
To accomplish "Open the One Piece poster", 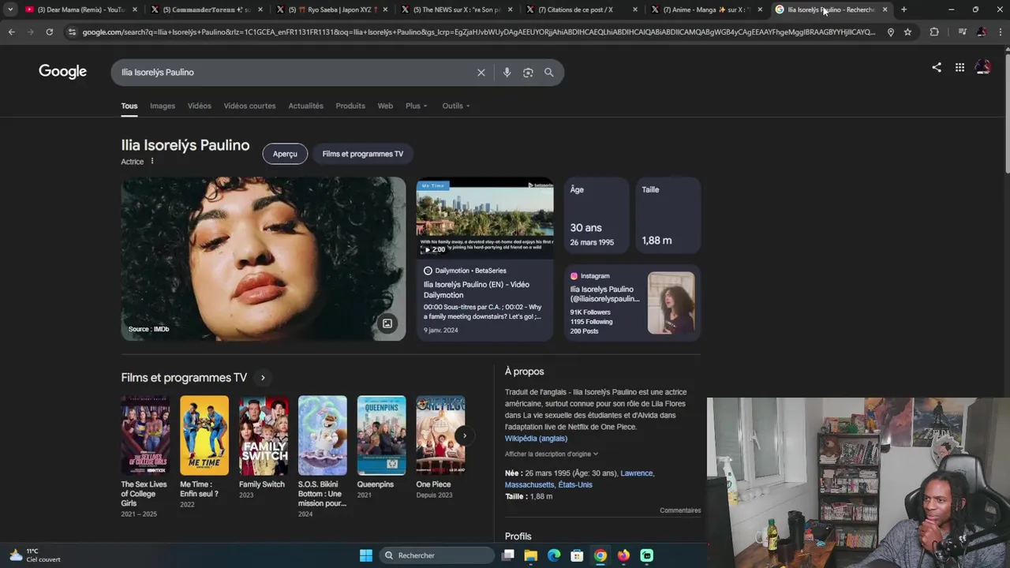I will (440, 435).
